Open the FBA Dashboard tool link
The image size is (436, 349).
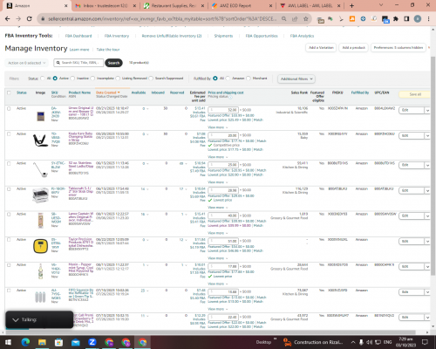78,36
